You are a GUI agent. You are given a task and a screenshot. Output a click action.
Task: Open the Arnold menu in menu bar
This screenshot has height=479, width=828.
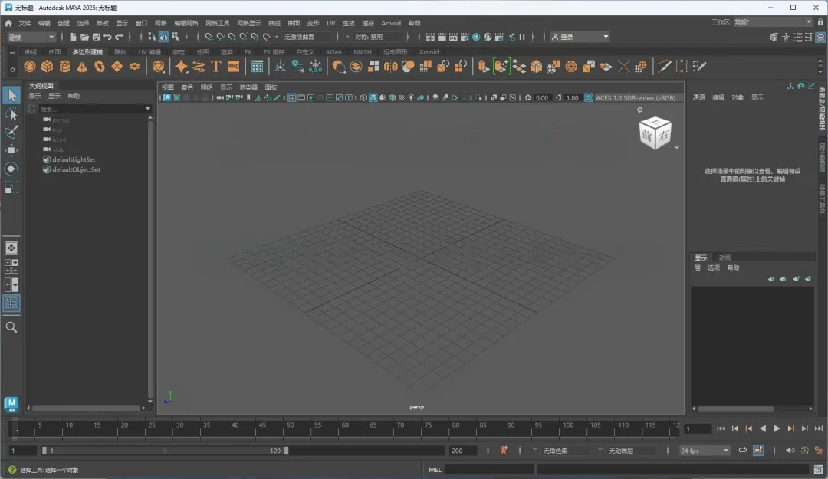pos(391,23)
